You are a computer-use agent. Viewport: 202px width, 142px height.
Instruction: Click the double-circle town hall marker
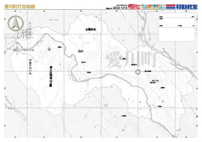[138, 72]
